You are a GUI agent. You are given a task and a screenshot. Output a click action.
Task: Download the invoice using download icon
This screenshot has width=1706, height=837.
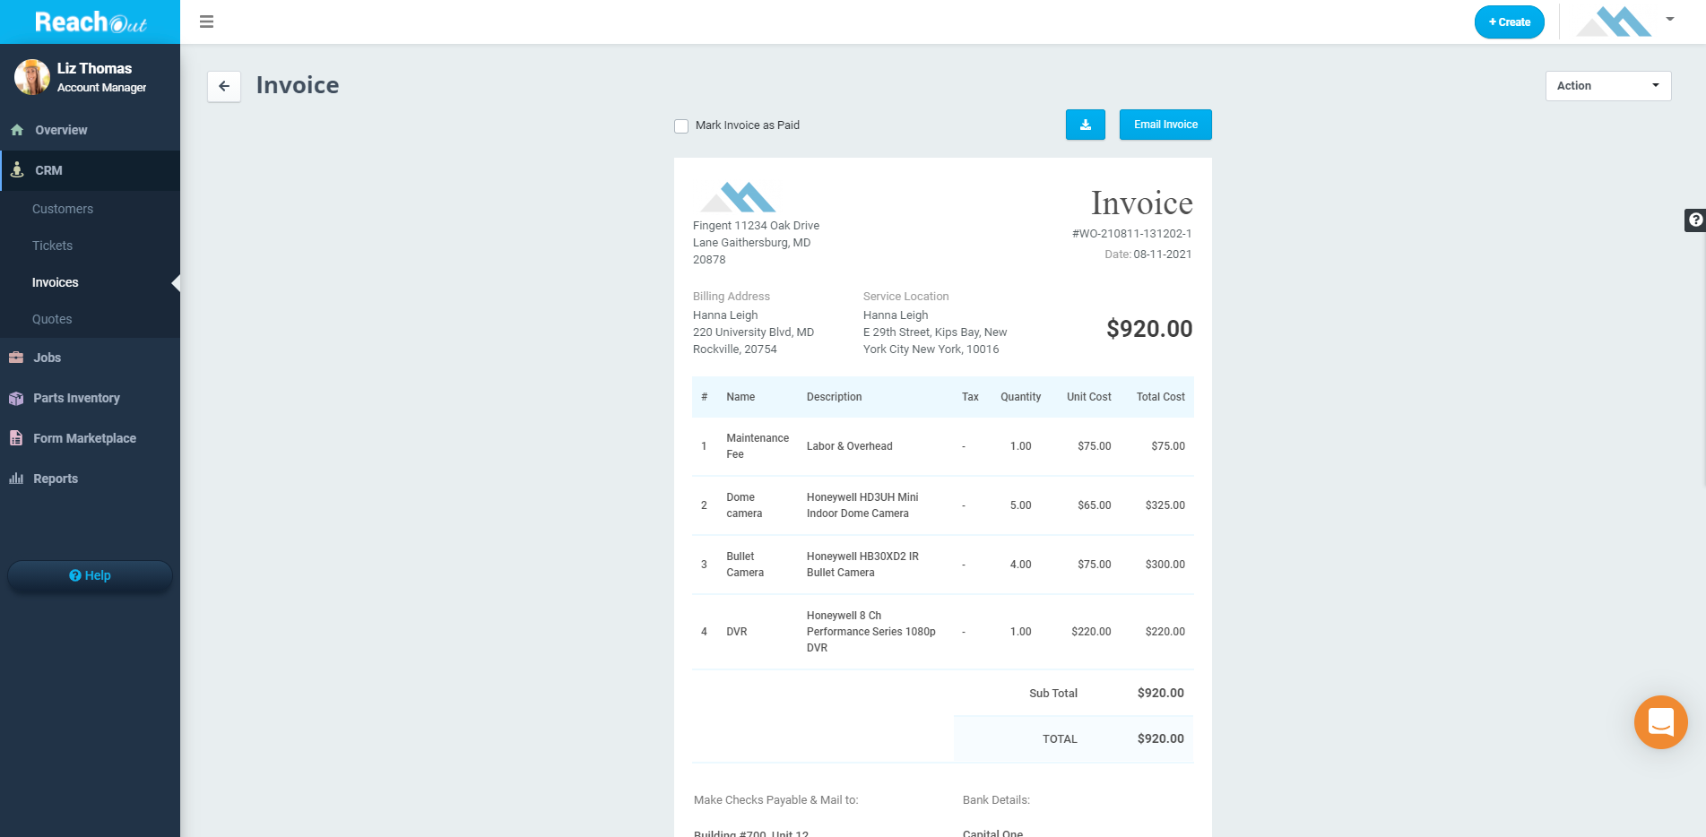pyautogui.click(x=1085, y=125)
